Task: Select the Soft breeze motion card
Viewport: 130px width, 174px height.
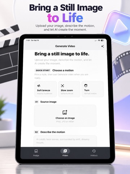Action: point(45,89)
